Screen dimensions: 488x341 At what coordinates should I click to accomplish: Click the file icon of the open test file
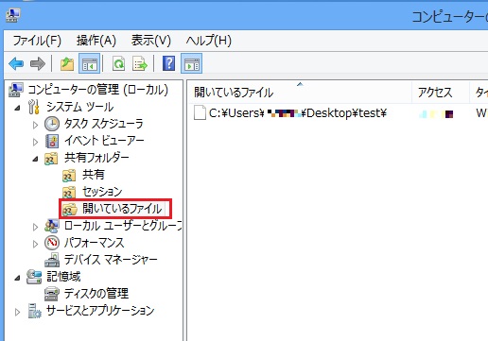[x=200, y=112]
